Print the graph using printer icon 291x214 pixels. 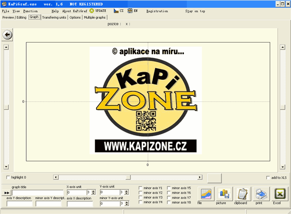pos(261,194)
